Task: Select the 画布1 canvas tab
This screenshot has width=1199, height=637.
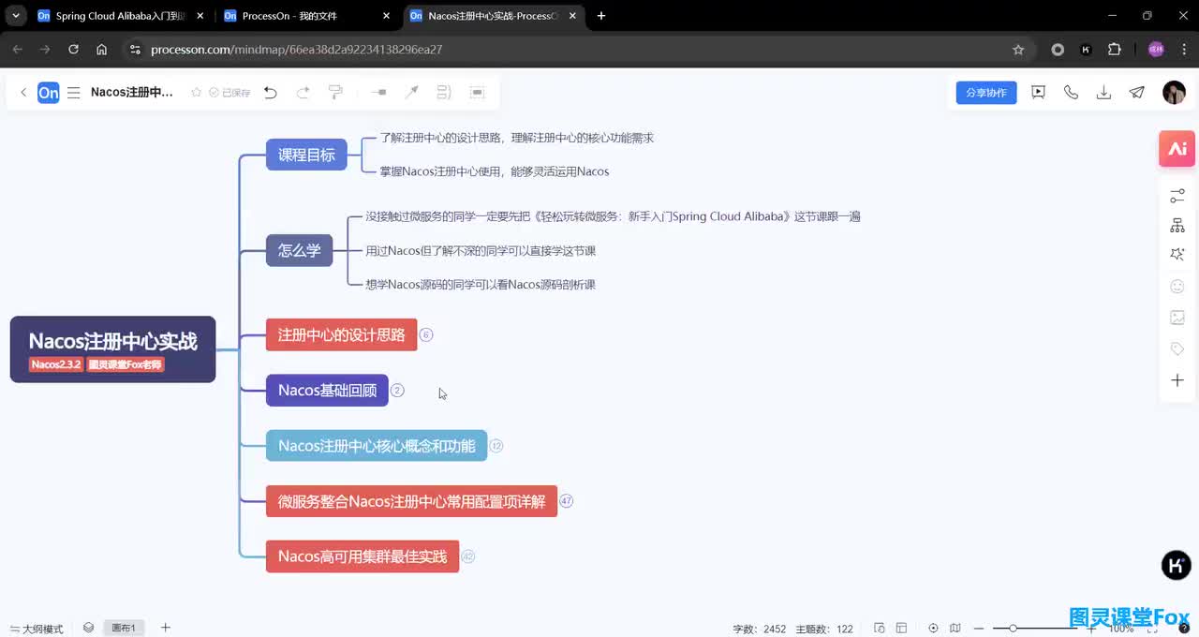Action: 124,628
